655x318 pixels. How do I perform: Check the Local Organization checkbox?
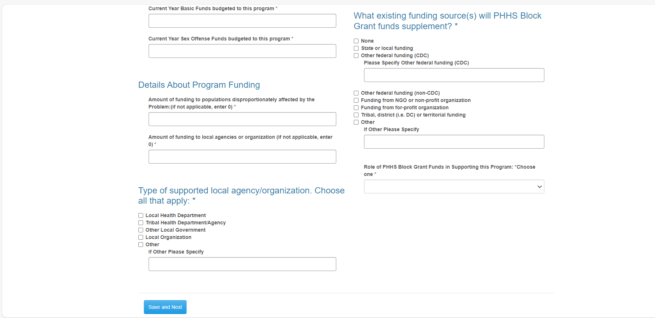[141, 237]
